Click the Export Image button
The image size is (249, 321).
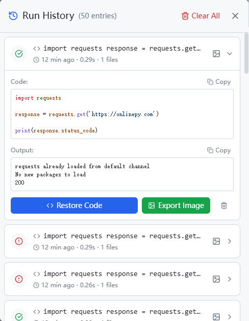pyautogui.click(x=176, y=205)
